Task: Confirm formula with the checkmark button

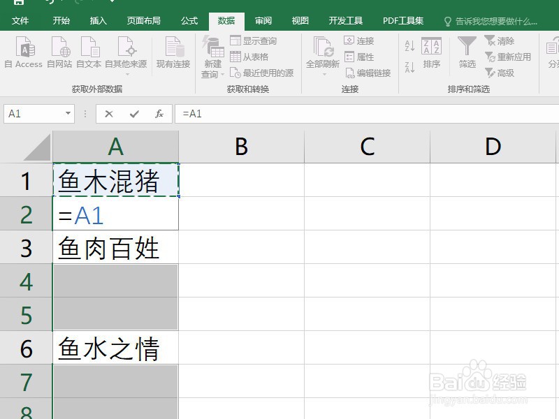Action: pos(134,114)
